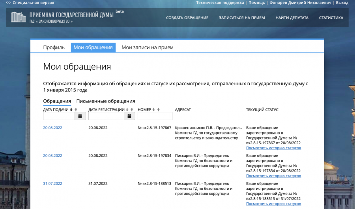This screenshot has width=355, height=209.
Task: Click addressee Крашенинников П.В. cell
Action: (x=208, y=133)
